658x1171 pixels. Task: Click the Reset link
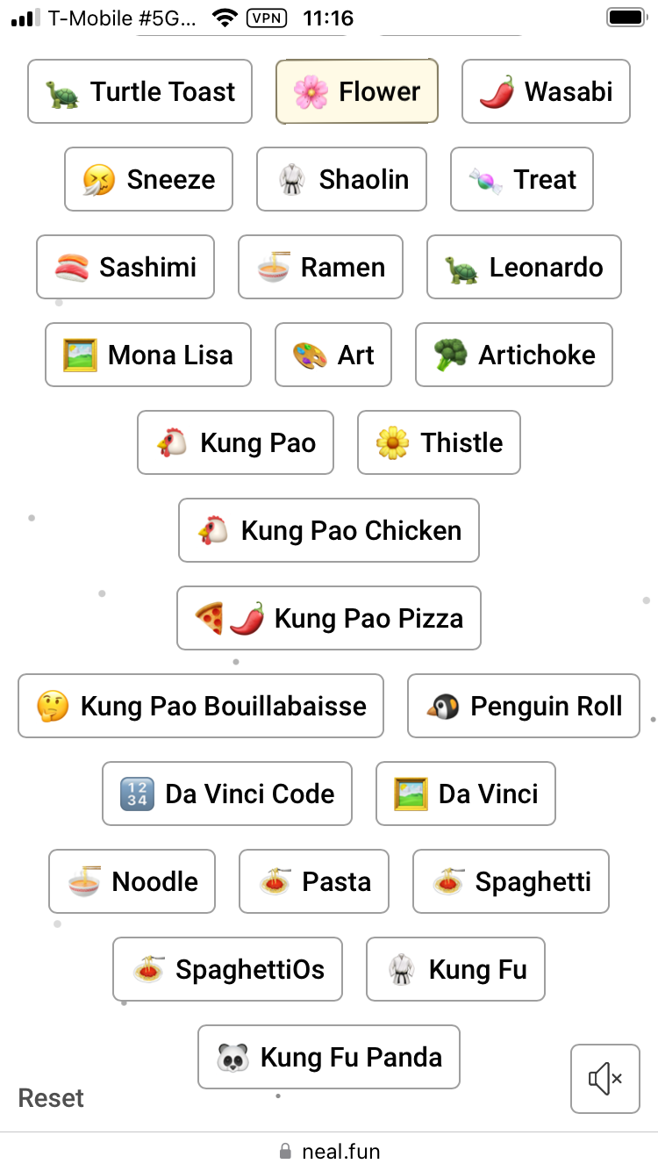51,1098
